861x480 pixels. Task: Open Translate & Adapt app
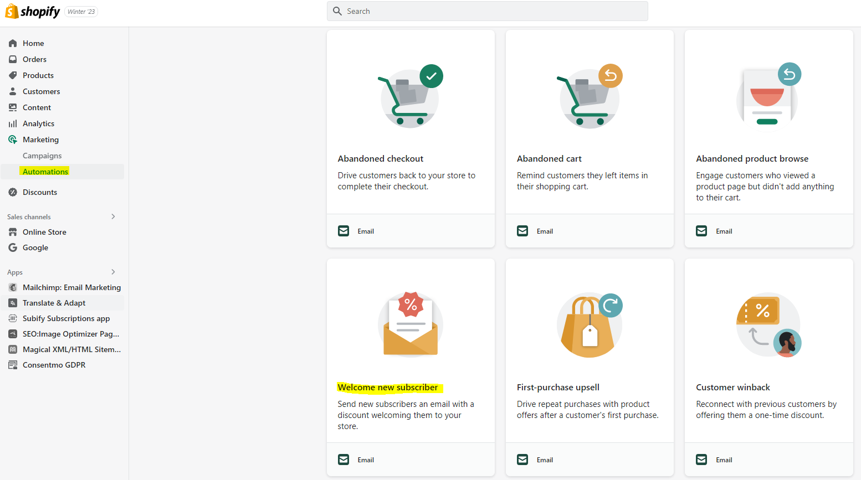(54, 303)
